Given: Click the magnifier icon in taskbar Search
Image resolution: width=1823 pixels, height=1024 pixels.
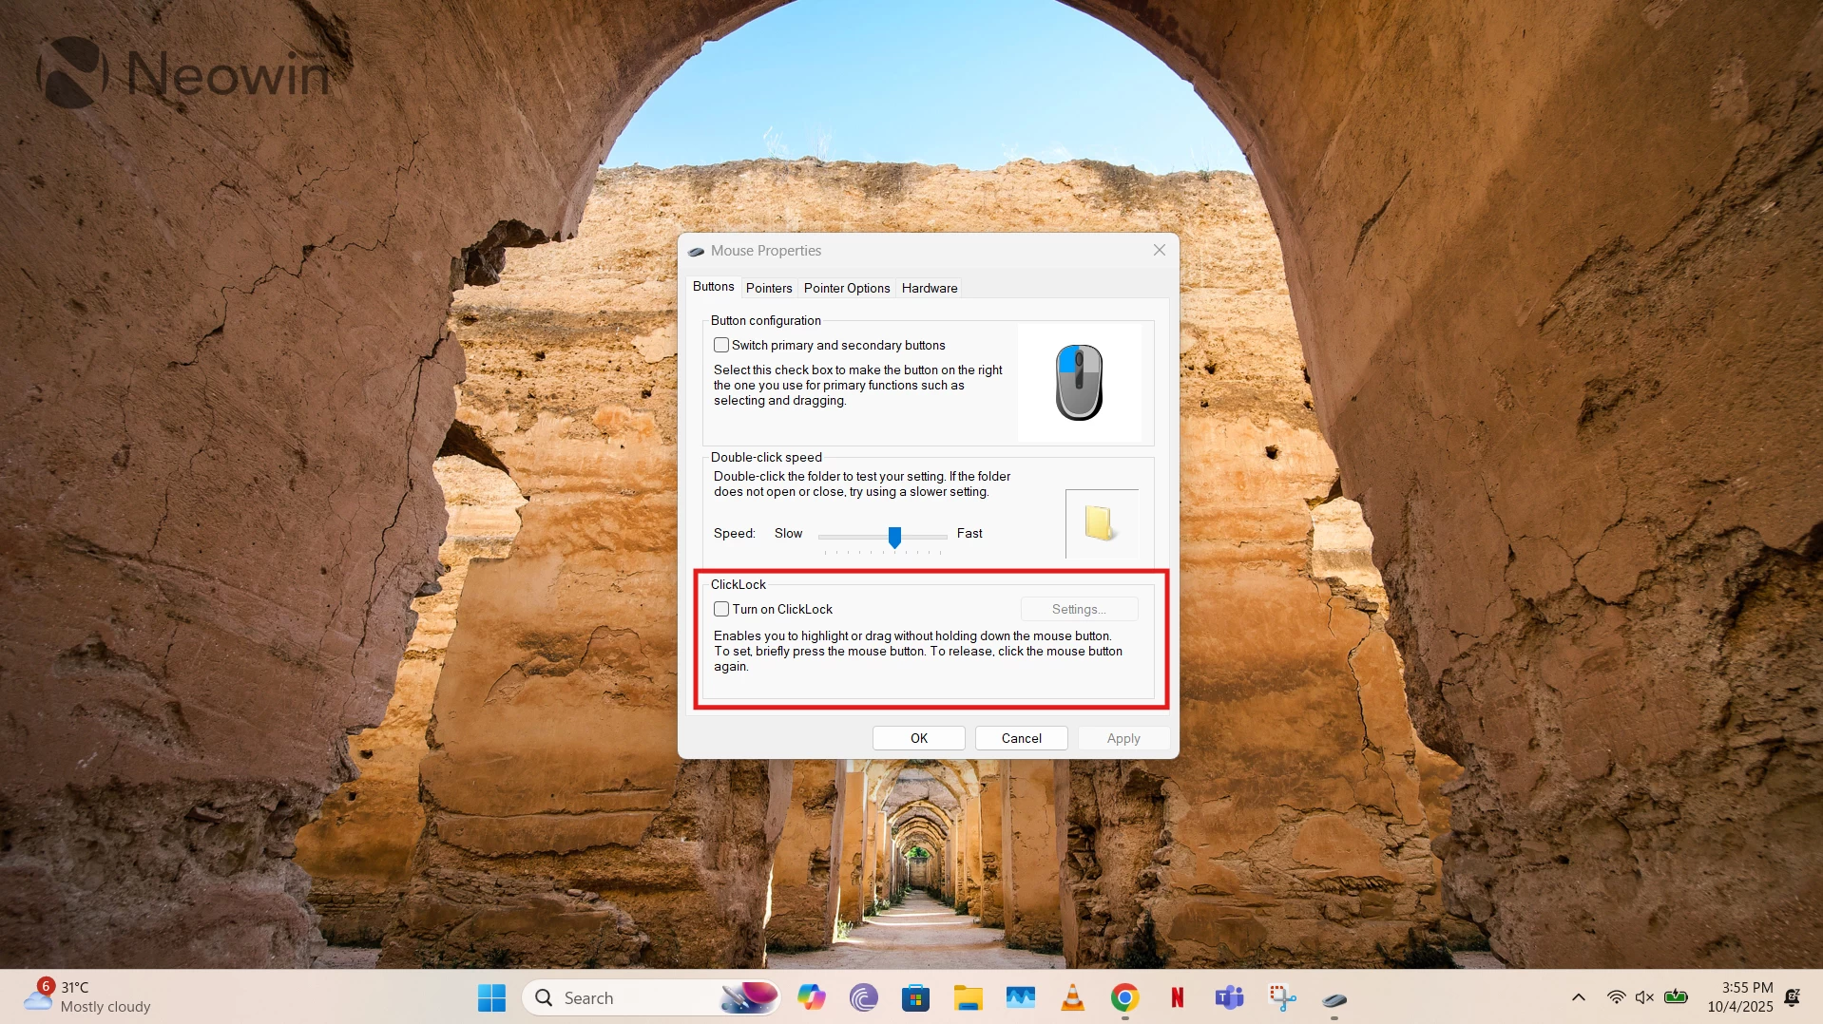Looking at the screenshot, I should tap(544, 997).
